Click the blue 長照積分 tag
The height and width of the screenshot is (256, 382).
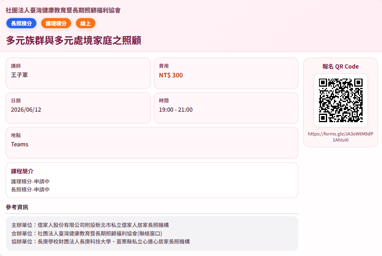(21, 23)
